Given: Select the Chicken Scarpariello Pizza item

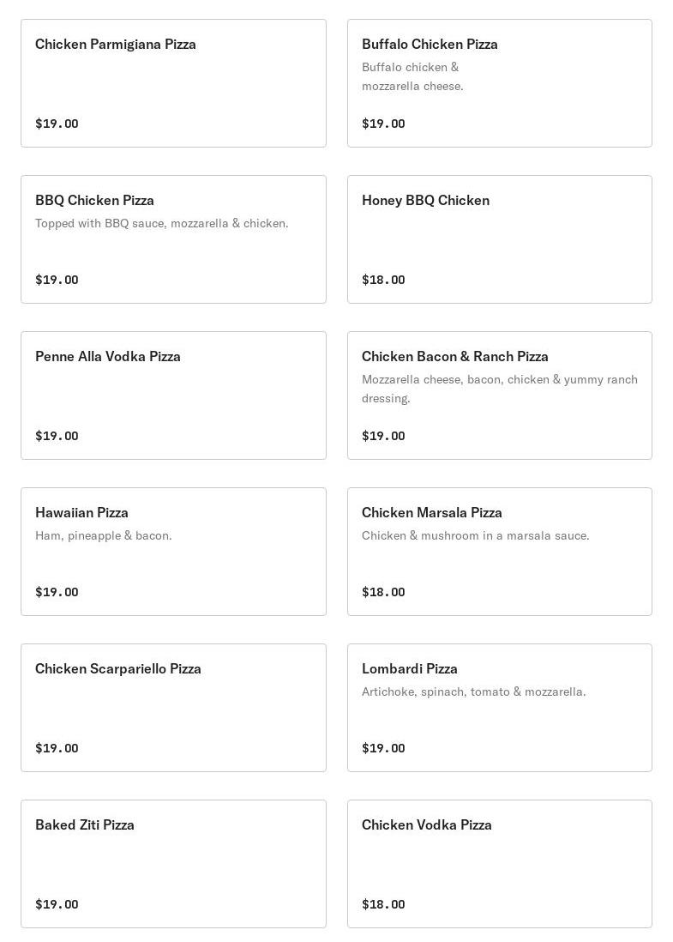Looking at the screenshot, I should pyautogui.click(x=173, y=708).
